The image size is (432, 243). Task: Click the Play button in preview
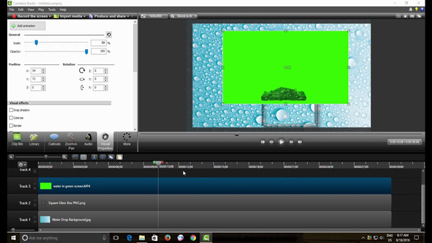[x=281, y=141]
